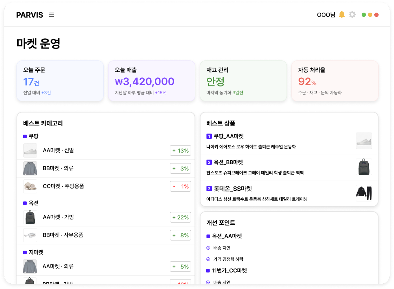Click the dishes thumbnail for CC마켓 · 주방용품
Screen dimensions: 394x289
click(30, 186)
